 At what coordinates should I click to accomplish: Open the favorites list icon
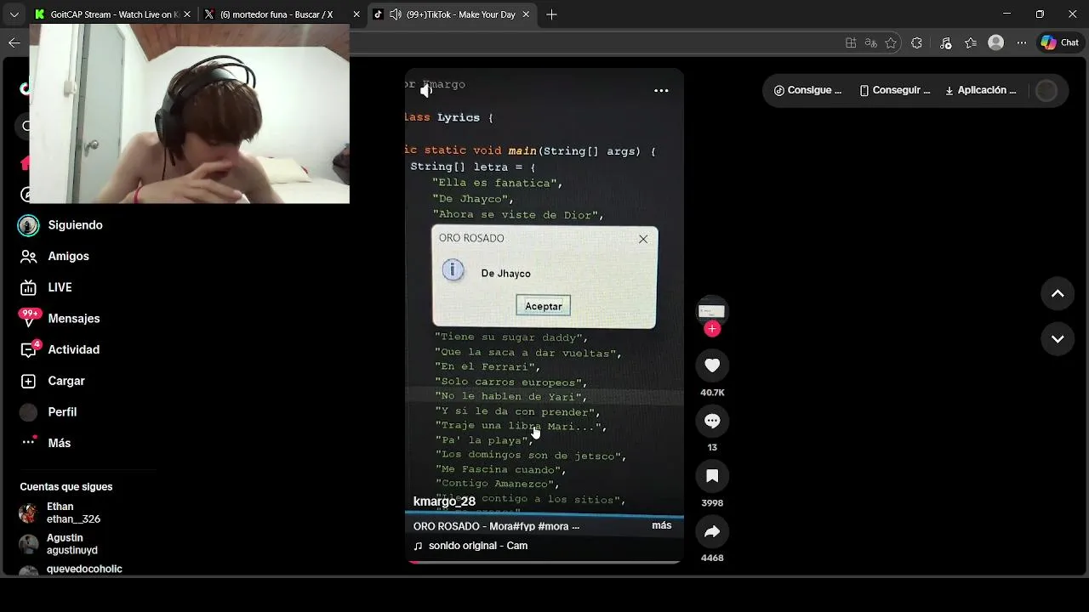(971, 42)
